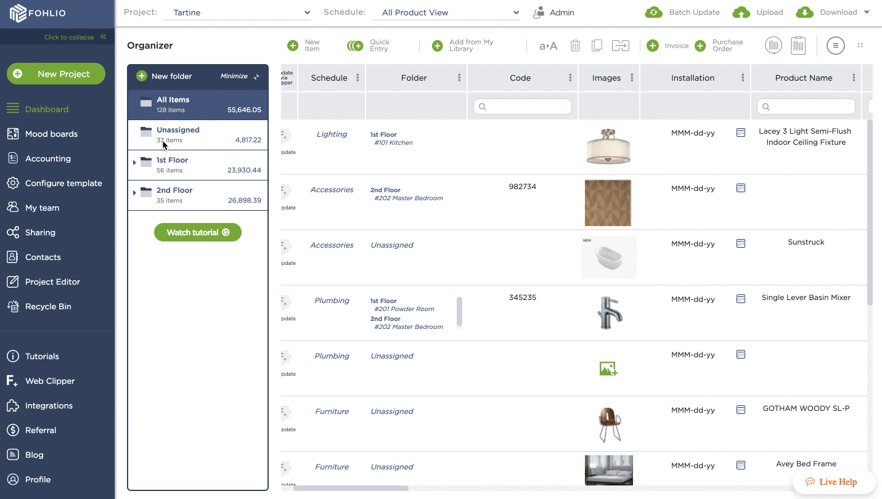
Task: Open the Folder column menu dots
Action: (459, 78)
